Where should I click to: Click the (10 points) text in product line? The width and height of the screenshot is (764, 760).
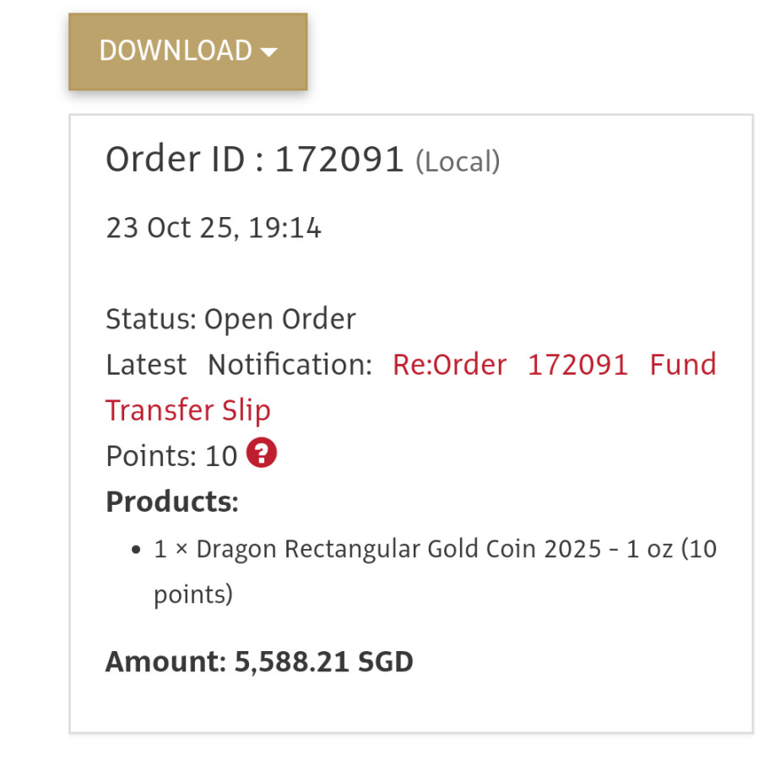tap(192, 594)
